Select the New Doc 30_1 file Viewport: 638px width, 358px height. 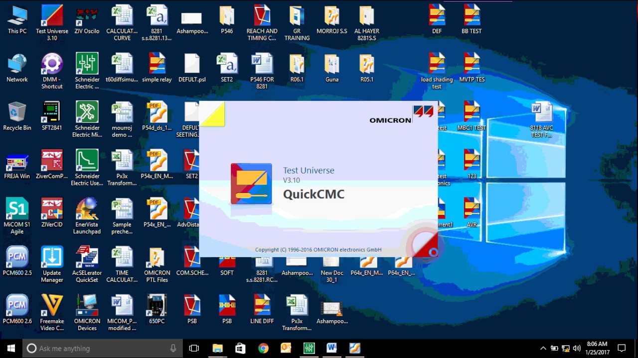(331, 269)
